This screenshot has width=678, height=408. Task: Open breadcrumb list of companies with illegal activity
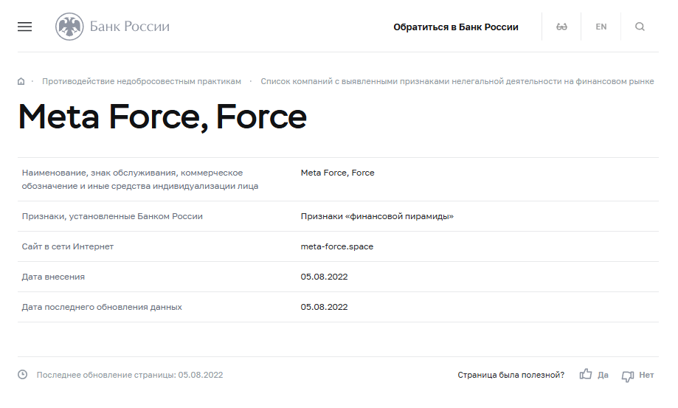(457, 81)
